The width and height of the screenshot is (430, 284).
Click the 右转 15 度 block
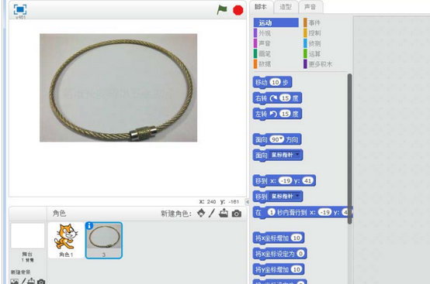point(277,98)
